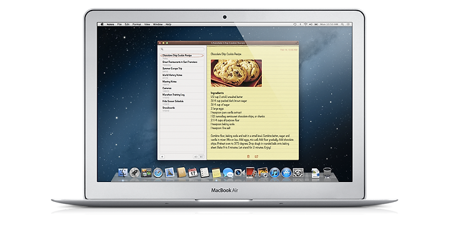Share the note with share icon
Viewport: 449px width, 230px height.
(256, 156)
